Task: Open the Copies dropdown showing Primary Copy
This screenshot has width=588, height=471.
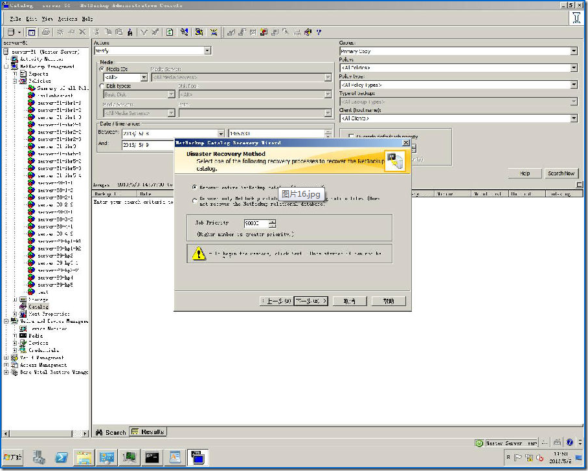Action: 574,51
